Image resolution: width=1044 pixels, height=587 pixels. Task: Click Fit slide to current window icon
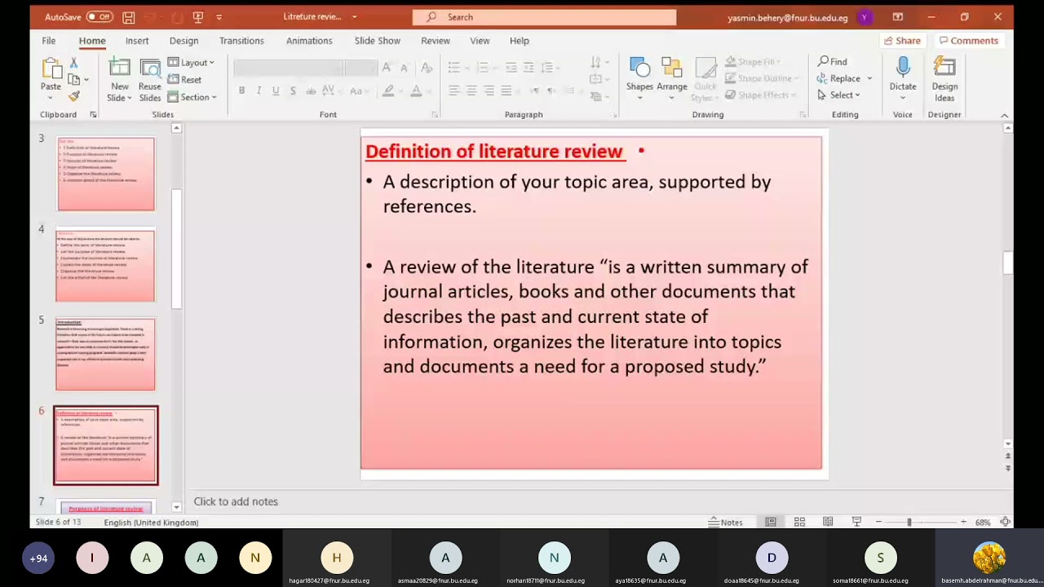pos(1005,522)
